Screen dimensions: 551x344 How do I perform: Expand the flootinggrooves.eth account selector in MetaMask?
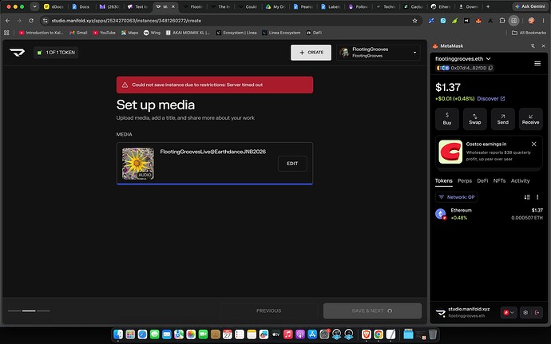coord(463,59)
